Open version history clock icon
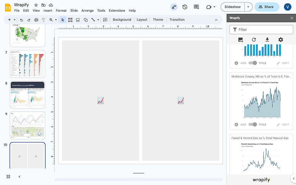Screen dimensions: 296x185 tap(185, 7)
